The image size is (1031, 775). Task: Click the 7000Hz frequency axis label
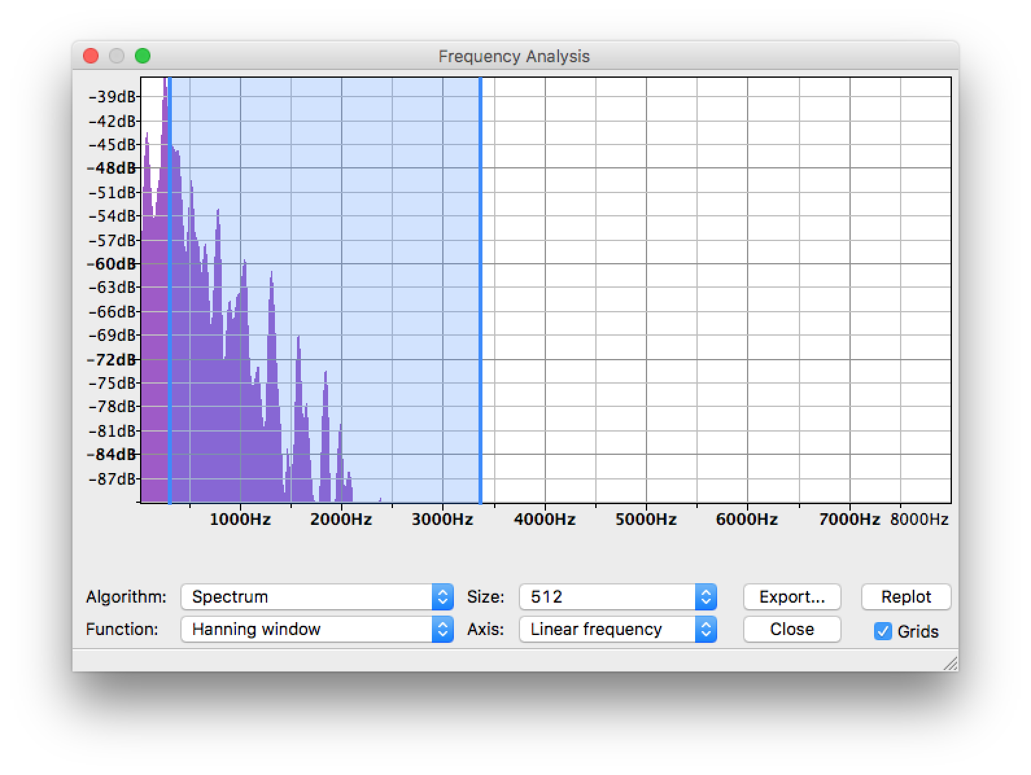click(x=849, y=520)
